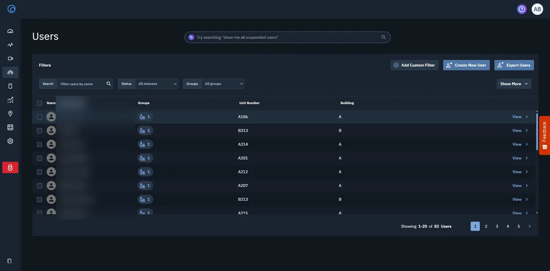Viewport: 550px width, 271px height.
Task: Open the analytics chart icon in sidebar
Action: coord(10,100)
